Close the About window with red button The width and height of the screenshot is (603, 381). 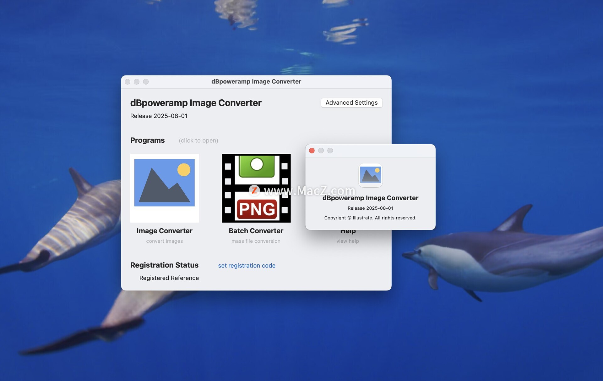[312, 151]
